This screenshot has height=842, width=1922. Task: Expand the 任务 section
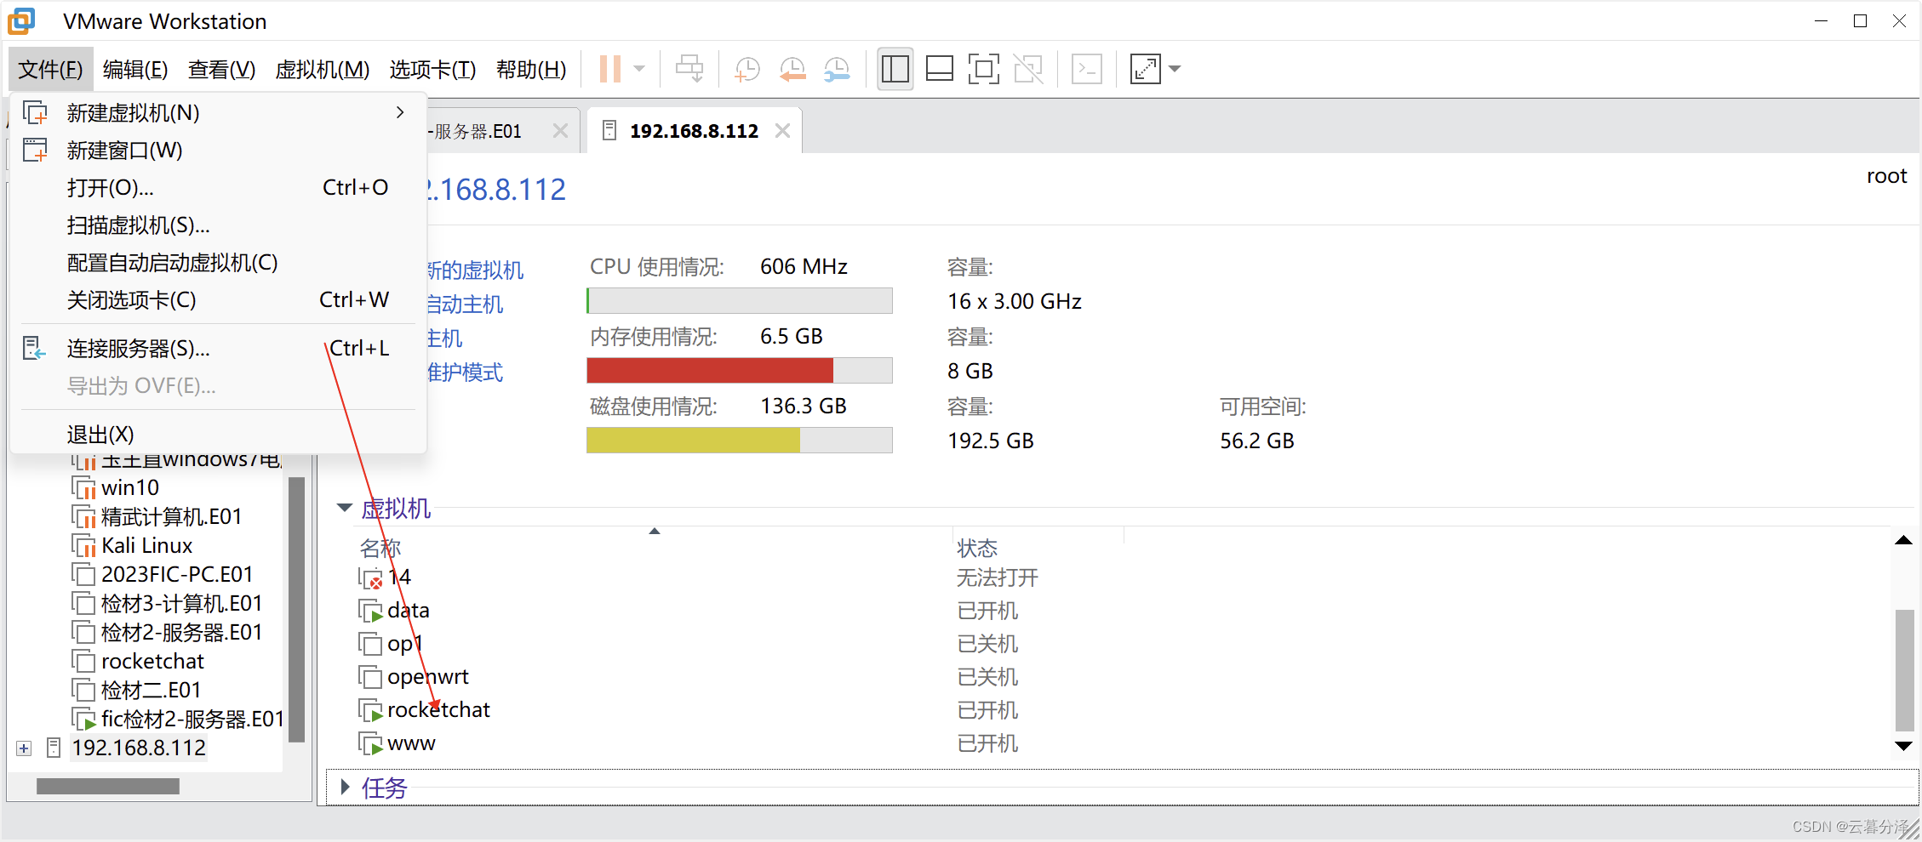click(345, 788)
